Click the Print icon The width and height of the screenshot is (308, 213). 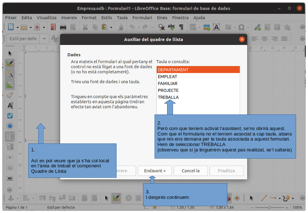tap(63, 27)
